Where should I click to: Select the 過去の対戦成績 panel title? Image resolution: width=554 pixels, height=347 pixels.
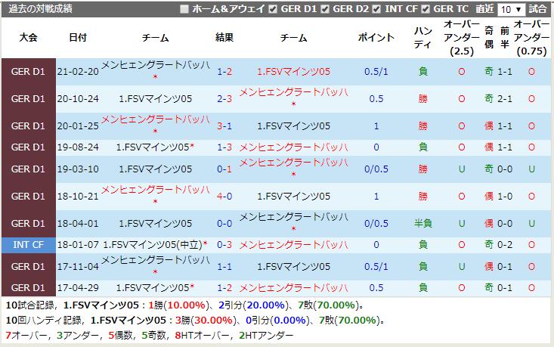pos(40,9)
